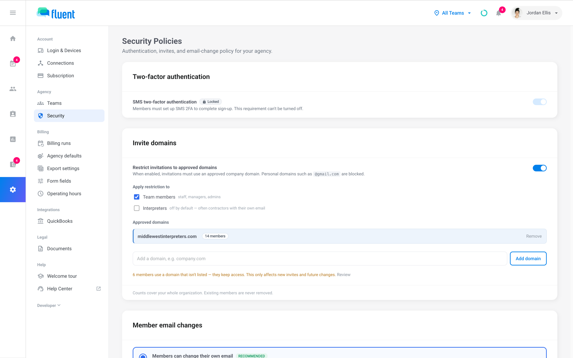Click the Subscription card icon

click(x=40, y=76)
